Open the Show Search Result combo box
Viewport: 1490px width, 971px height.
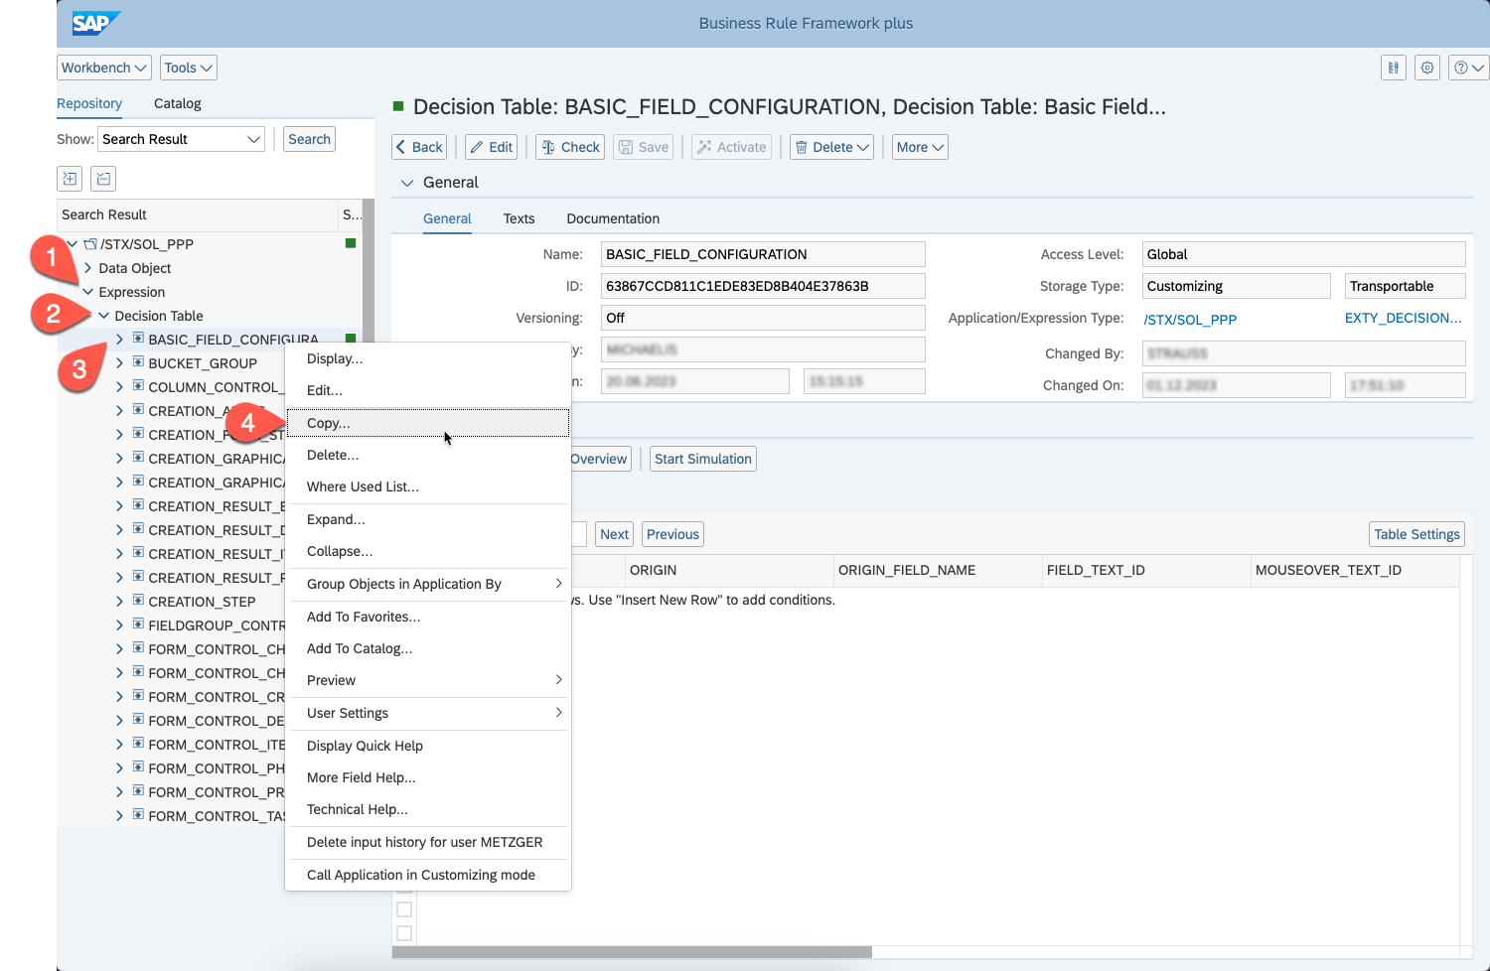tap(181, 139)
